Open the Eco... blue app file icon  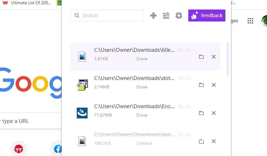(x=82, y=113)
